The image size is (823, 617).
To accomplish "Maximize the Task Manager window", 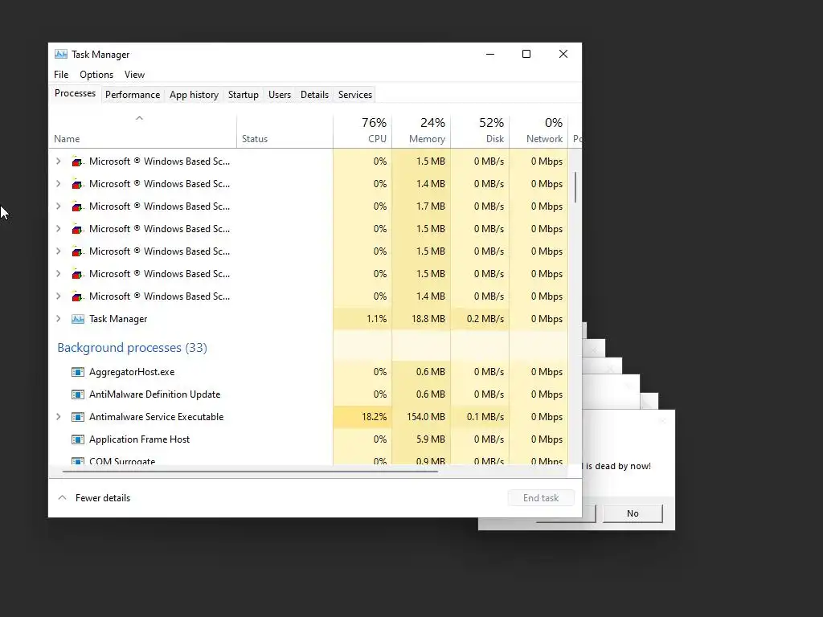I will [x=526, y=54].
